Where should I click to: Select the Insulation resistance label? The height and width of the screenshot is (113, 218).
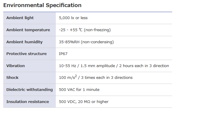click(x=28, y=102)
